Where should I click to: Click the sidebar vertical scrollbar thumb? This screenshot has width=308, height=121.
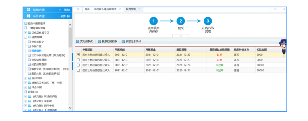[70, 37]
